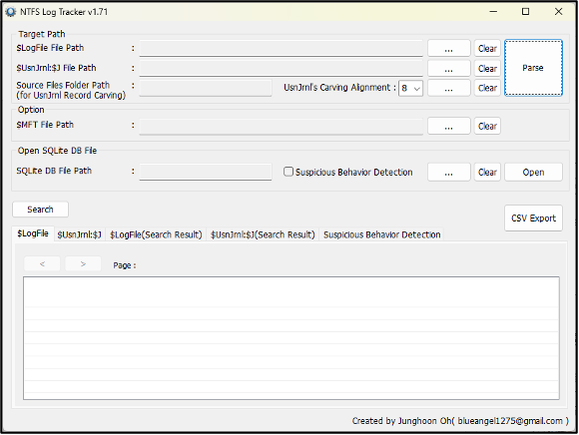
Task: Browse for the SQLite DB file
Action: click(x=448, y=173)
